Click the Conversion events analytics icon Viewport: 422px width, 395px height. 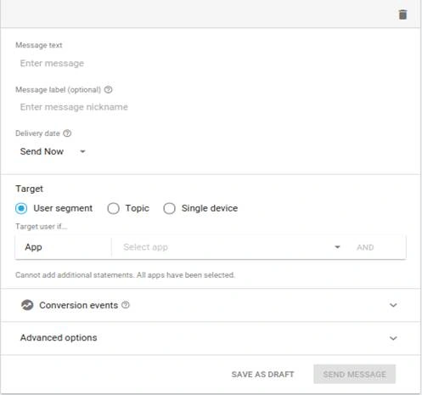[27, 305]
